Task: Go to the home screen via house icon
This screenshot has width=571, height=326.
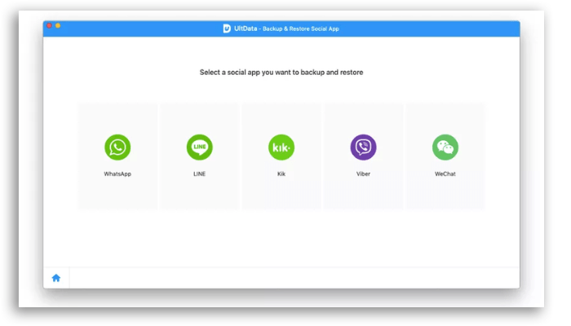Action: tap(56, 279)
